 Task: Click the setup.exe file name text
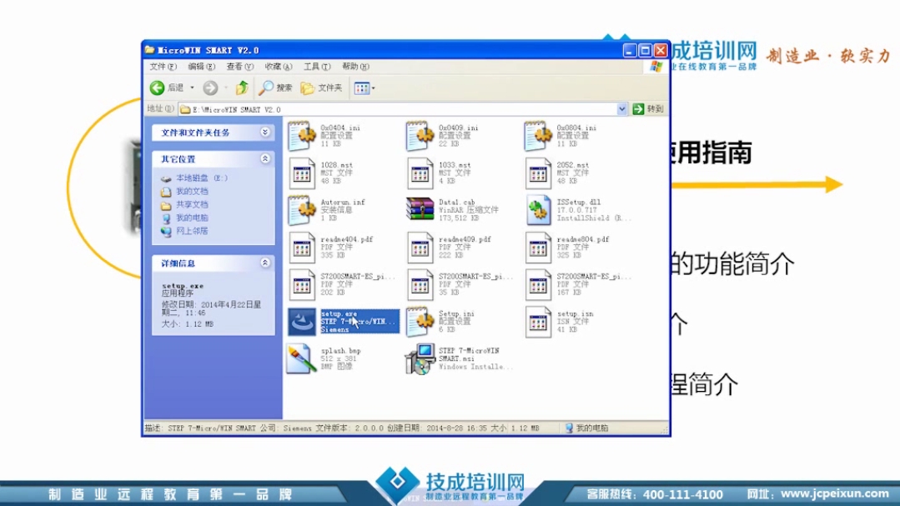pyautogui.click(x=339, y=313)
